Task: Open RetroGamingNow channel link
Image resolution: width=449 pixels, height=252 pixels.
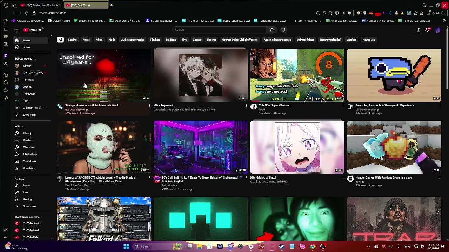Action: pos(75,110)
